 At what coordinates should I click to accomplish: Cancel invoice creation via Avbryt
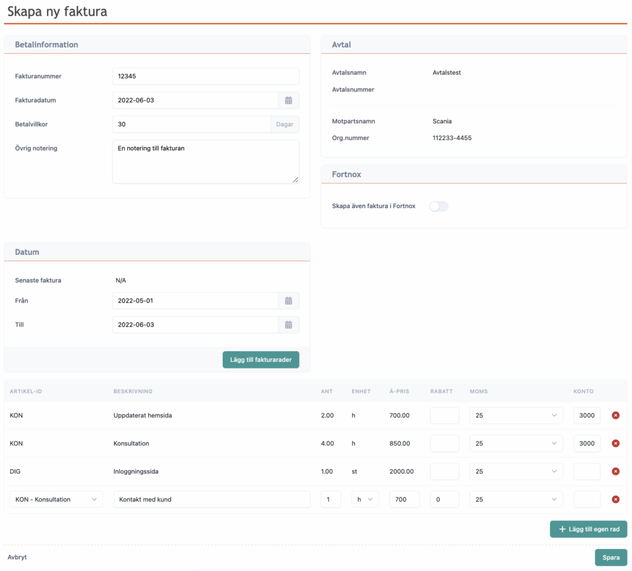point(17,557)
